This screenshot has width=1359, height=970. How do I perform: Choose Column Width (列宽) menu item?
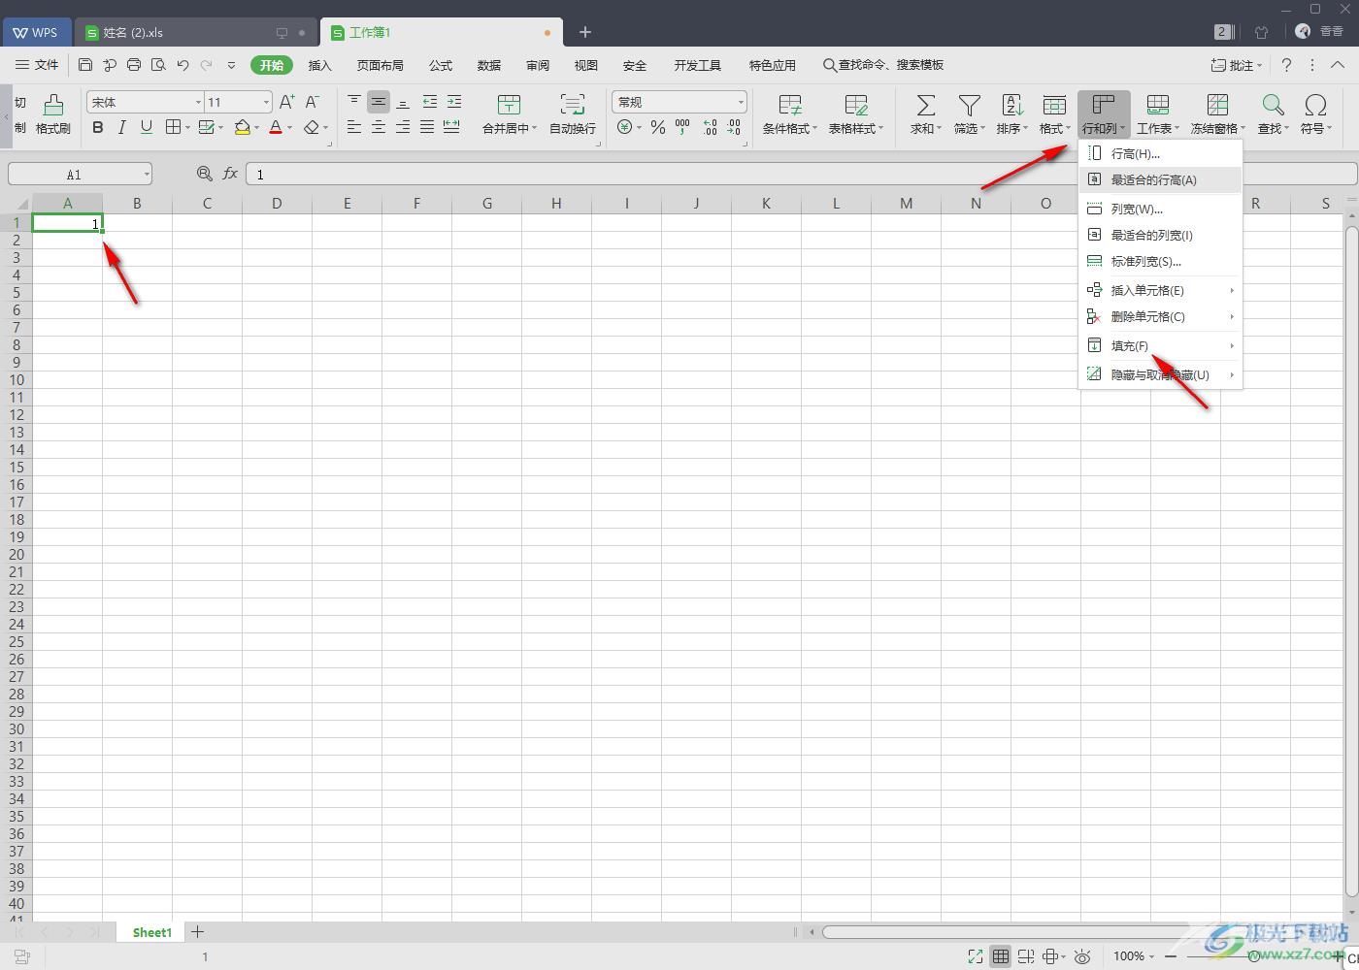(1161, 209)
